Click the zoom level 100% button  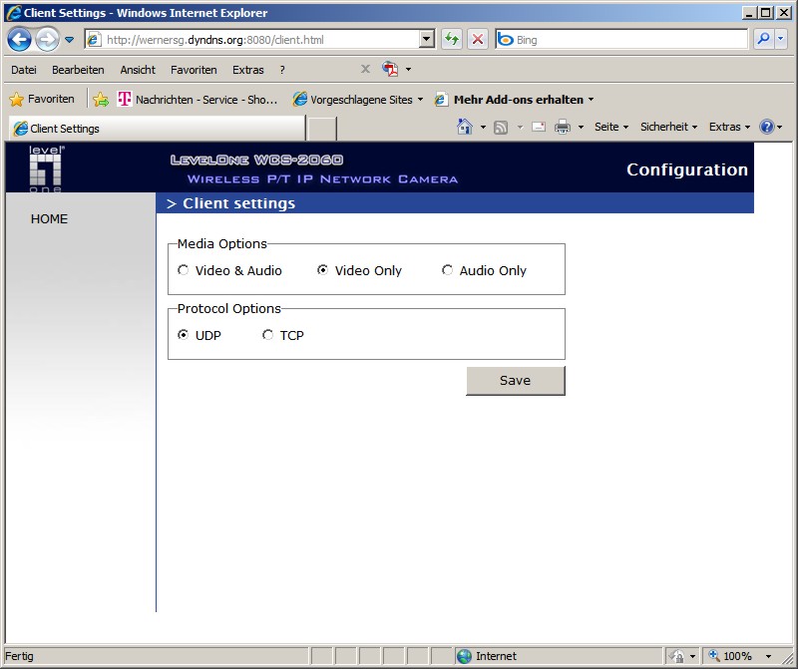tap(731, 656)
